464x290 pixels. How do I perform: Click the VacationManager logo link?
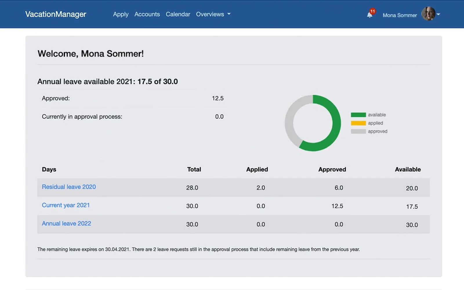pyautogui.click(x=56, y=14)
